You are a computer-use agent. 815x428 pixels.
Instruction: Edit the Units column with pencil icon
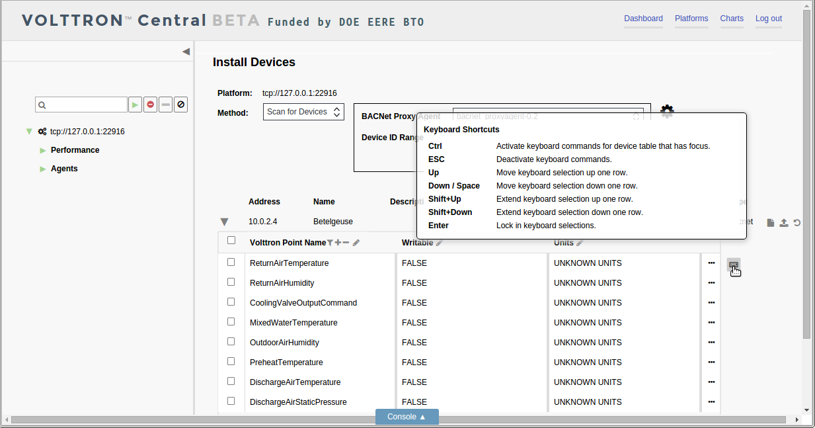coord(580,243)
